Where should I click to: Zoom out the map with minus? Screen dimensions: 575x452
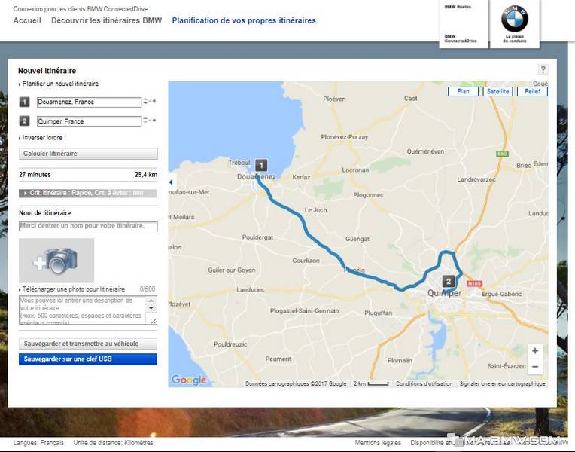point(535,366)
